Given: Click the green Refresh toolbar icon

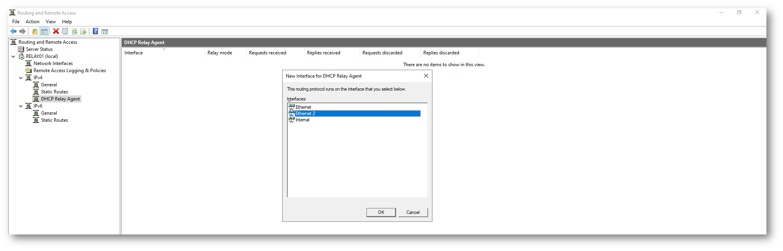Looking at the screenshot, I should pos(74,32).
